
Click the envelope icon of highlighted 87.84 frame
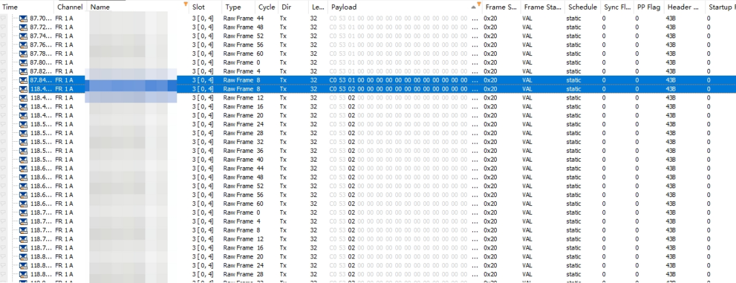tap(23, 80)
